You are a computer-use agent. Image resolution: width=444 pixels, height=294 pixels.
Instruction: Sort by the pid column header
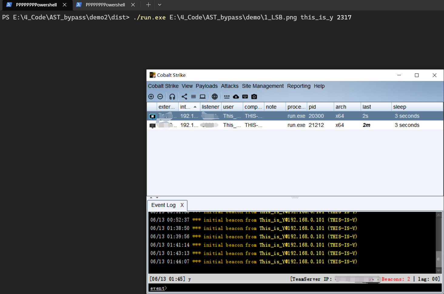tap(320, 107)
